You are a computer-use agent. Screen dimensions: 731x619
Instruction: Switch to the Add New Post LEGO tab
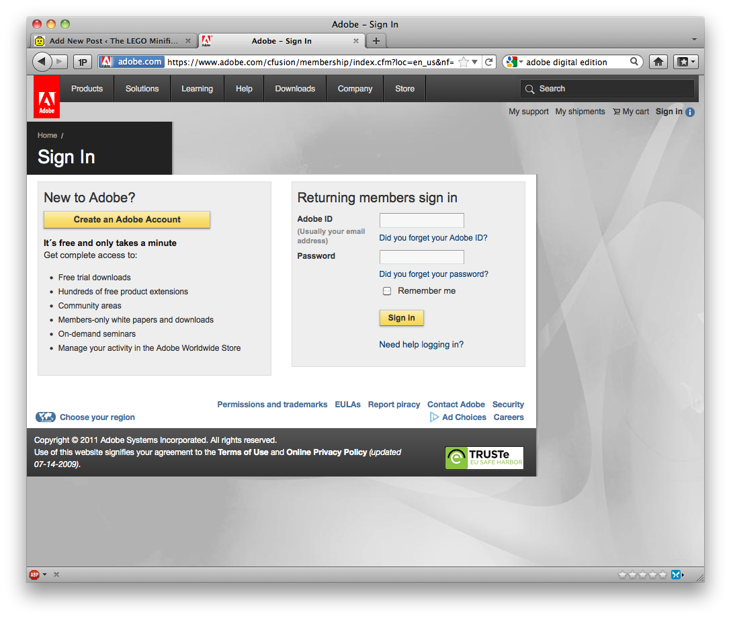click(x=114, y=41)
